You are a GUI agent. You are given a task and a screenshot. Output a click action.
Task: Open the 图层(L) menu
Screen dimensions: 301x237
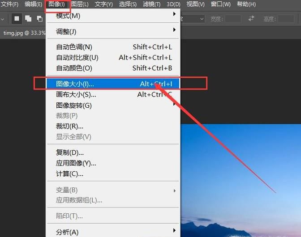coord(80,4)
